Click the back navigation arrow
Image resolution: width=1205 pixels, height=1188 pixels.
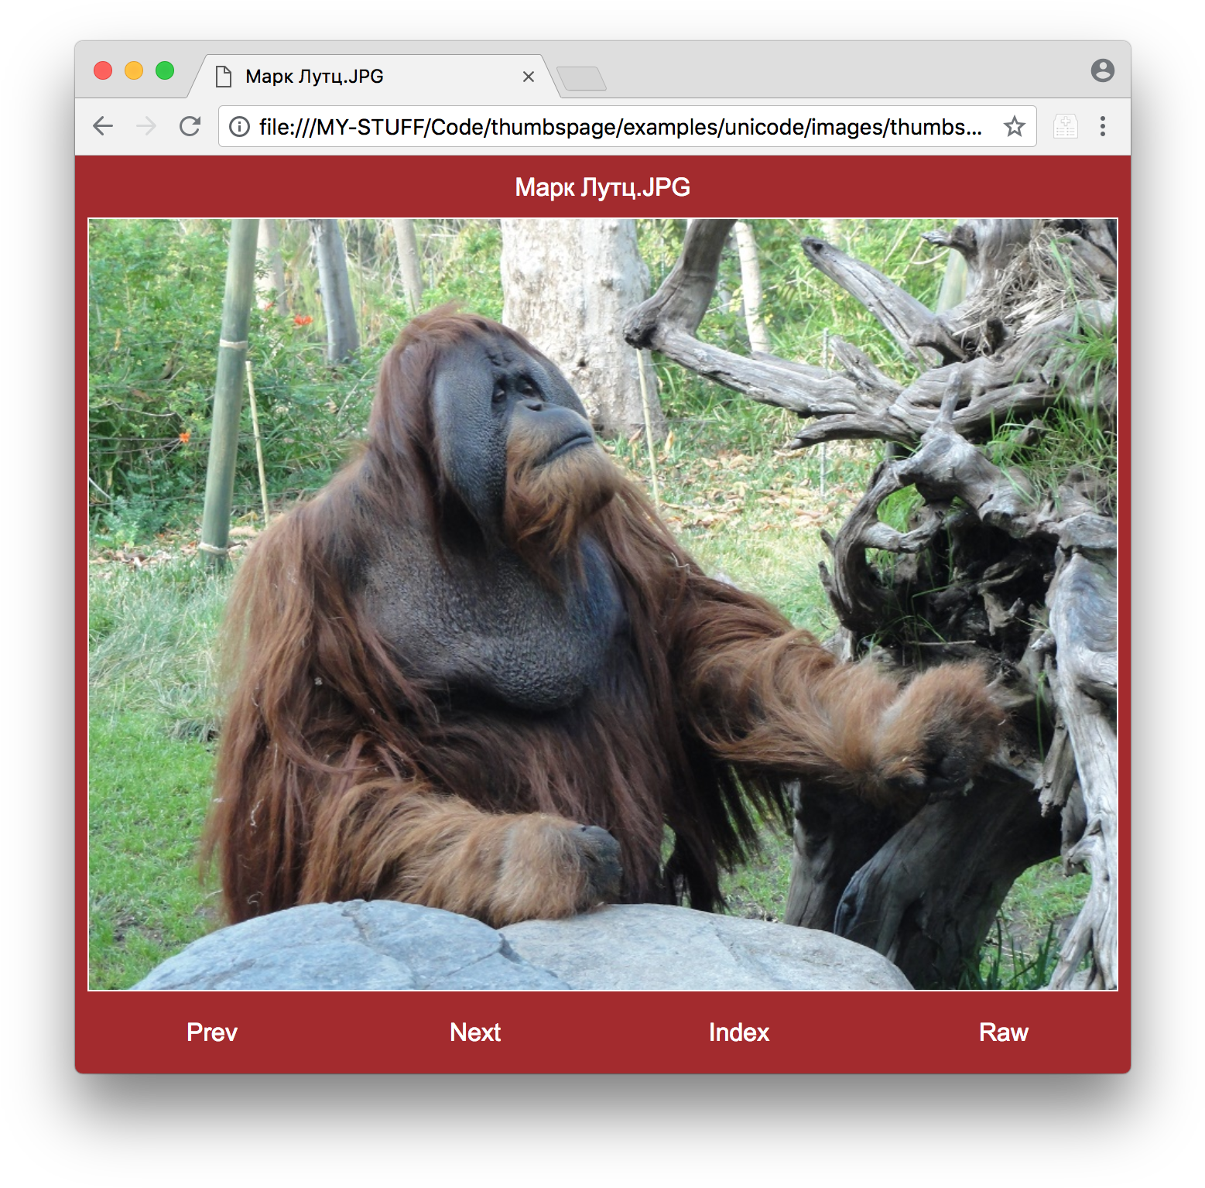[x=103, y=126]
